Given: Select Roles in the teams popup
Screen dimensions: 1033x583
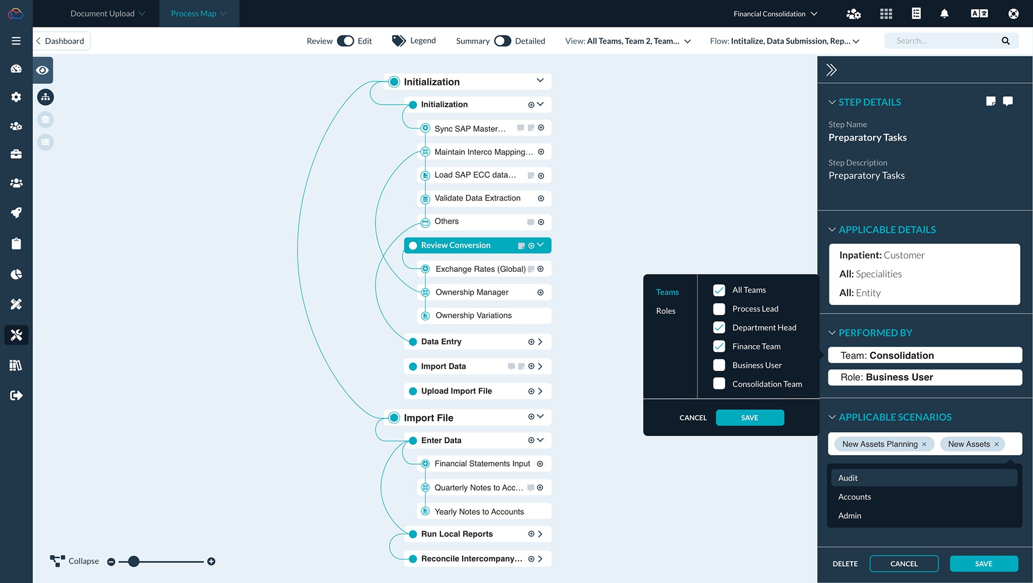Looking at the screenshot, I should (x=666, y=311).
